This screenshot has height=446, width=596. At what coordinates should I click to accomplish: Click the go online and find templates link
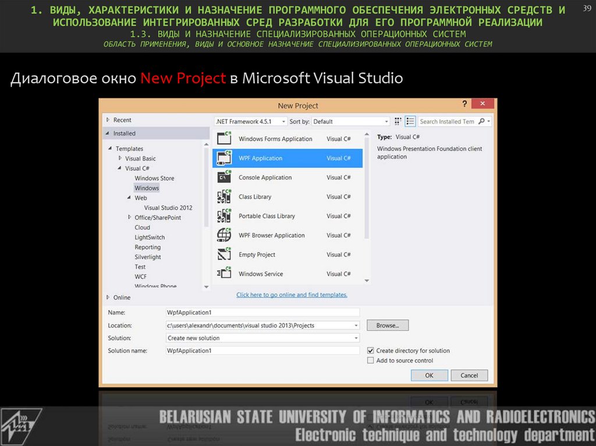[292, 295]
